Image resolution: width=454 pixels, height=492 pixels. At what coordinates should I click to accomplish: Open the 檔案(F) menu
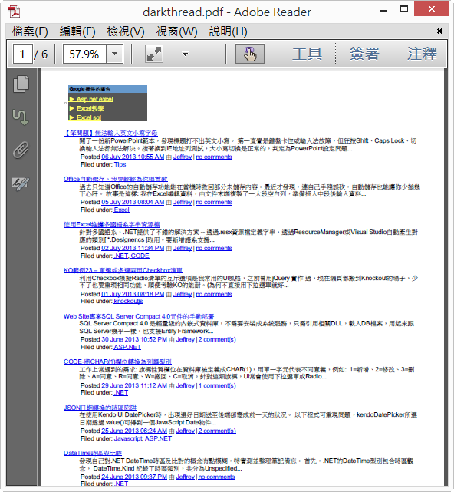point(30,31)
